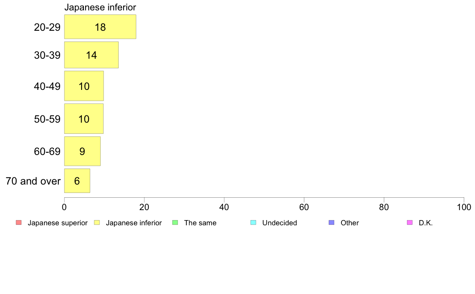Select the 40-49 bar showing 10
The height and width of the screenshot is (294, 475).
coord(84,86)
